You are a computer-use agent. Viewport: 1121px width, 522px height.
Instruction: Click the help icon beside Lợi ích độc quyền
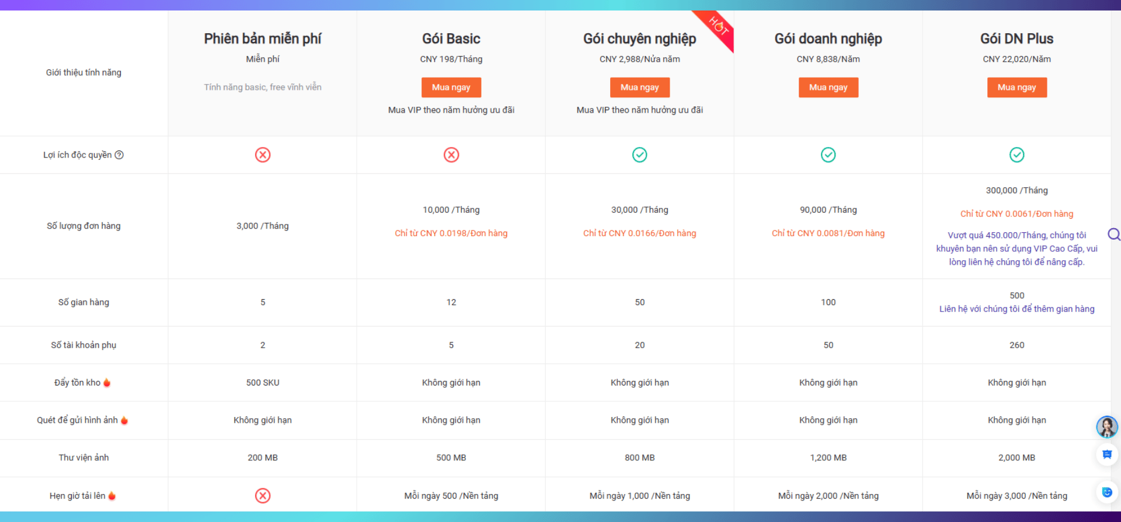tap(119, 155)
